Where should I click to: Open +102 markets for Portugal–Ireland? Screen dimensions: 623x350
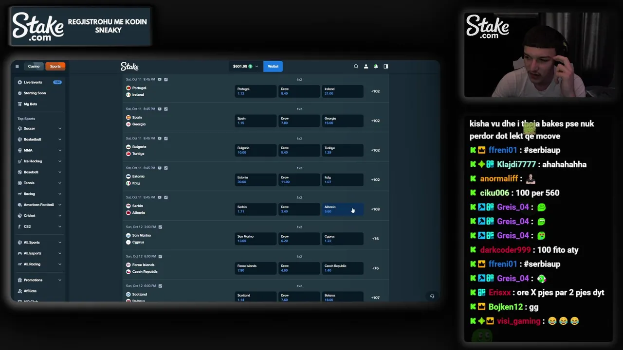[x=375, y=91]
